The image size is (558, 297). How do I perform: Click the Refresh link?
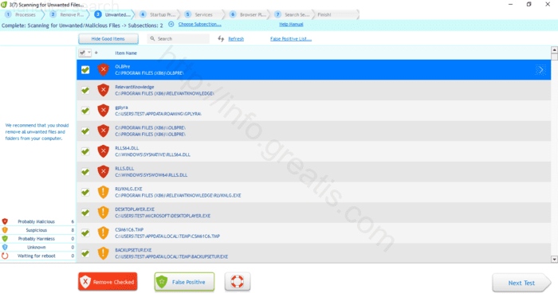pyautogui.click(x=236, y=39)
